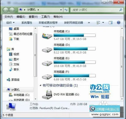
Task: Show more toolbar commands via » chevron
Action: coord(89,23)
